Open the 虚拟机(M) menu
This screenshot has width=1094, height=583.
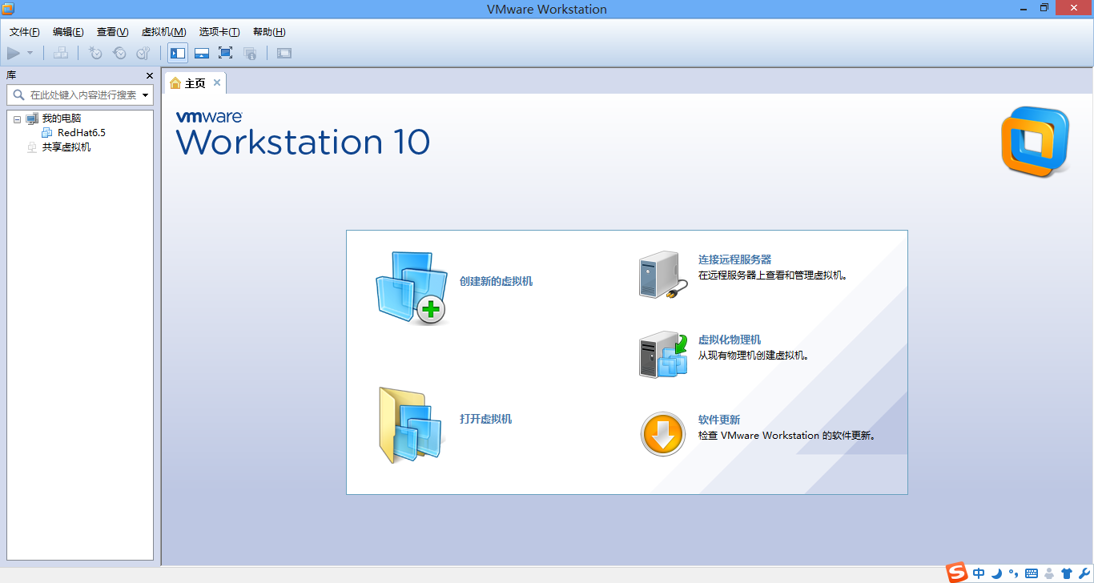click(163, 32)
